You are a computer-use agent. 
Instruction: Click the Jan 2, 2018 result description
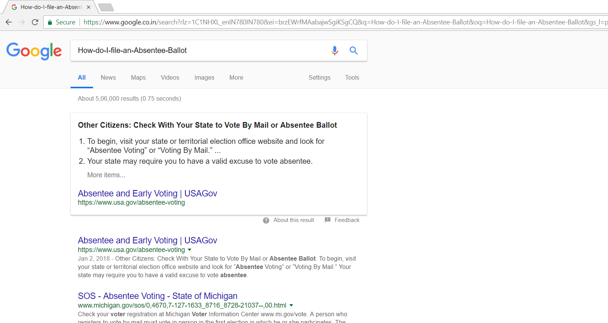tap(217, 267)
